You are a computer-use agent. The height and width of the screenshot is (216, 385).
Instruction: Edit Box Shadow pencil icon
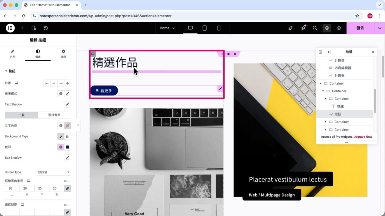coord(68,157)
